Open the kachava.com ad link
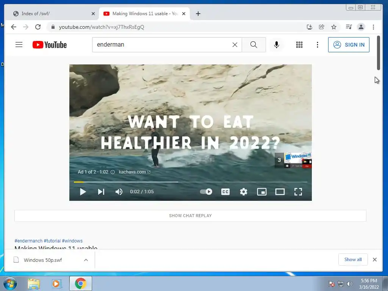This screenshot has height=291, width=388. coord(135,172)
